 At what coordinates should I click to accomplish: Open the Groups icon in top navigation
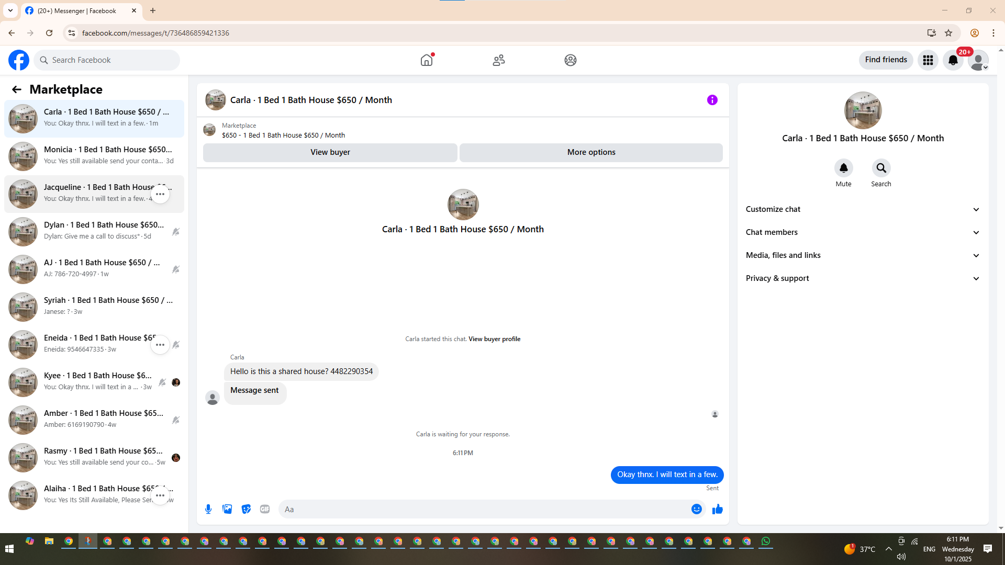571,60
